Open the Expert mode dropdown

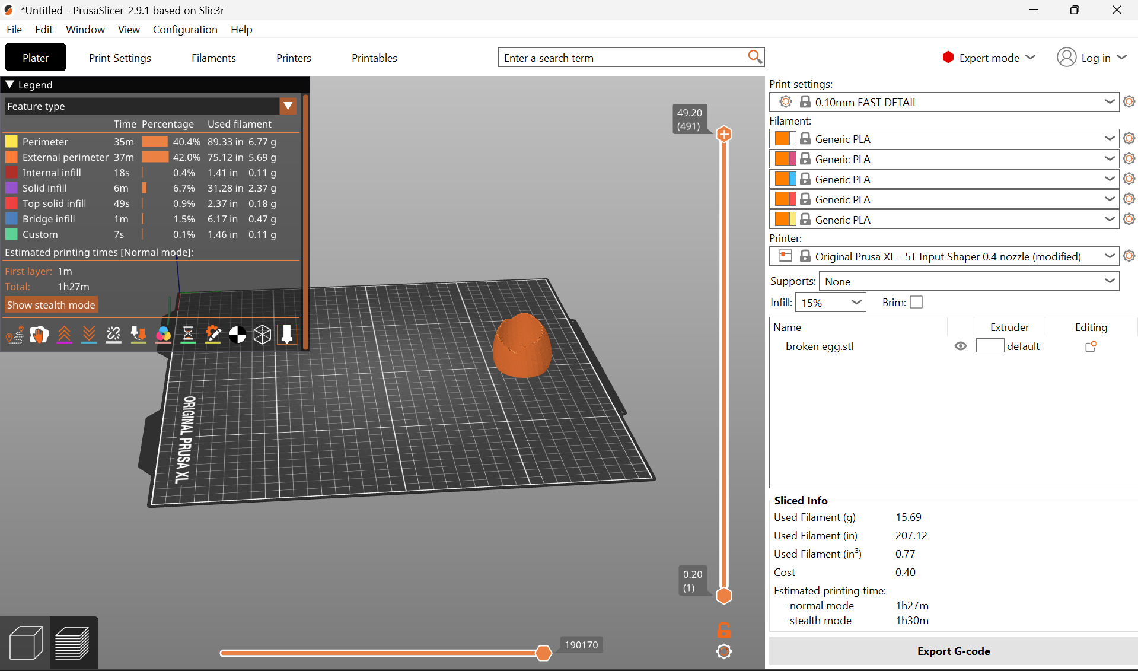989,58
